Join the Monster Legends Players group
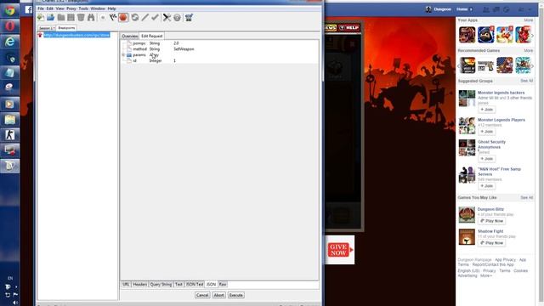The height and width of the screenshot is (306, 544). 487,132
